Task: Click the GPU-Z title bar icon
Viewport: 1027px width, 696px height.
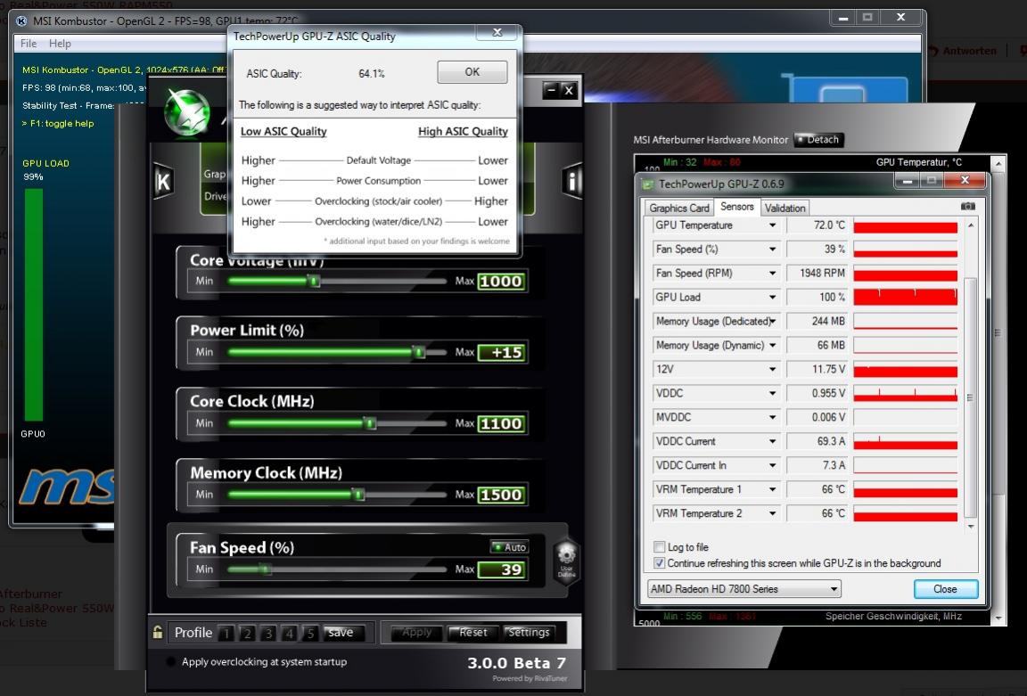Action: click(x=648, y=184)
